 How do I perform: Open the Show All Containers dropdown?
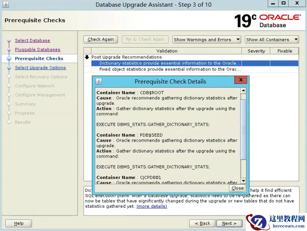coord(272,40)
